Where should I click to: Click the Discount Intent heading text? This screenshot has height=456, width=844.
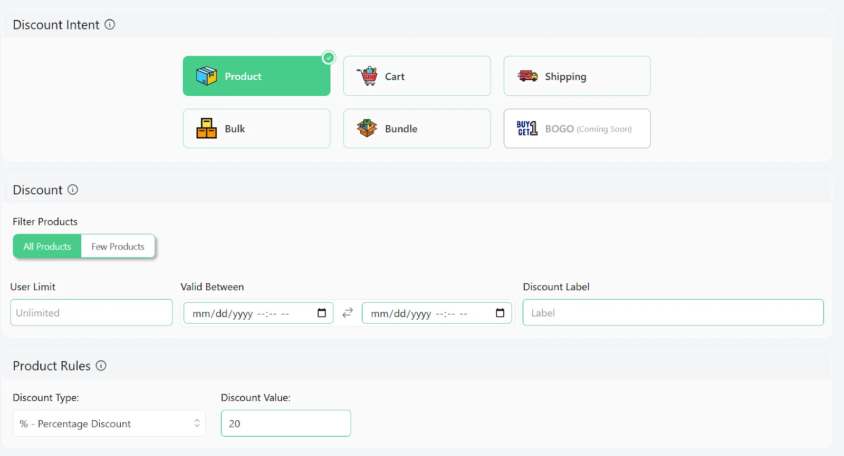point(56,25)
